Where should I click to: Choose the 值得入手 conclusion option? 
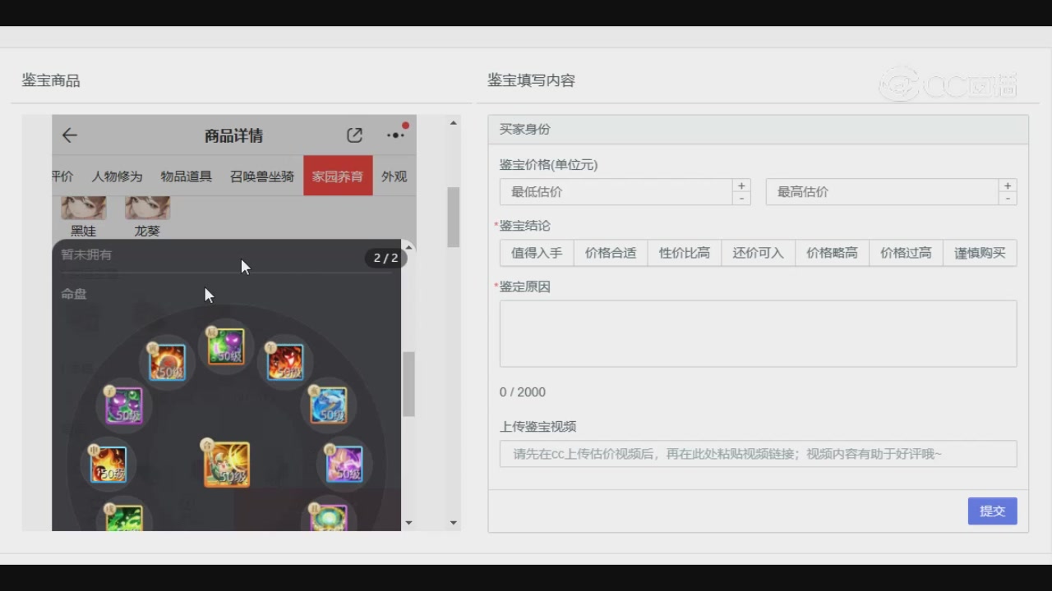point(537,253)
